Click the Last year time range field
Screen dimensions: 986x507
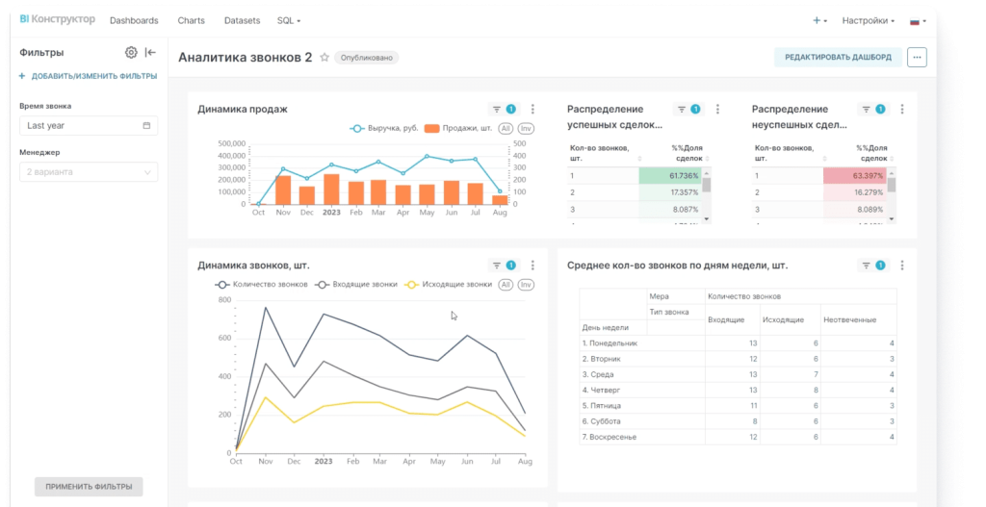[89, 126]
